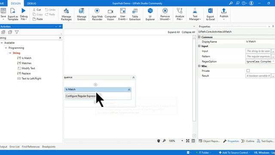Click the Publish button
Screen dimensions: 275x155
pyautogui.click(x=224, y=14)
